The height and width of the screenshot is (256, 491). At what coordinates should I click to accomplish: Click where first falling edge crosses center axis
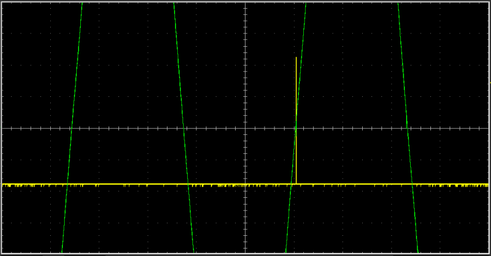click(x=184, y=128)
